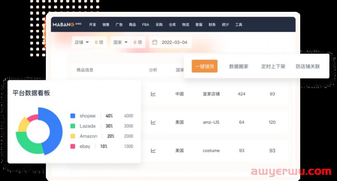337x181 pixels.
Task: Select the 2022-03-04 date field
Action: (170, 42)
